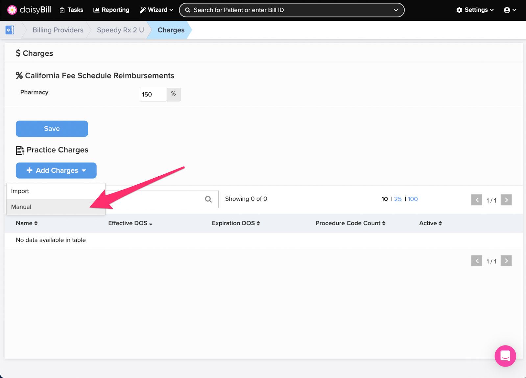
Task: Open the Tasks page
Action: (x=71, y=10)
